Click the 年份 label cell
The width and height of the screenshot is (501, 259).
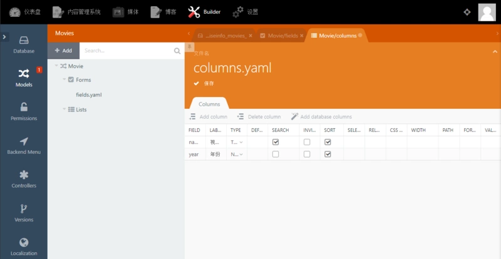[216, 155]
